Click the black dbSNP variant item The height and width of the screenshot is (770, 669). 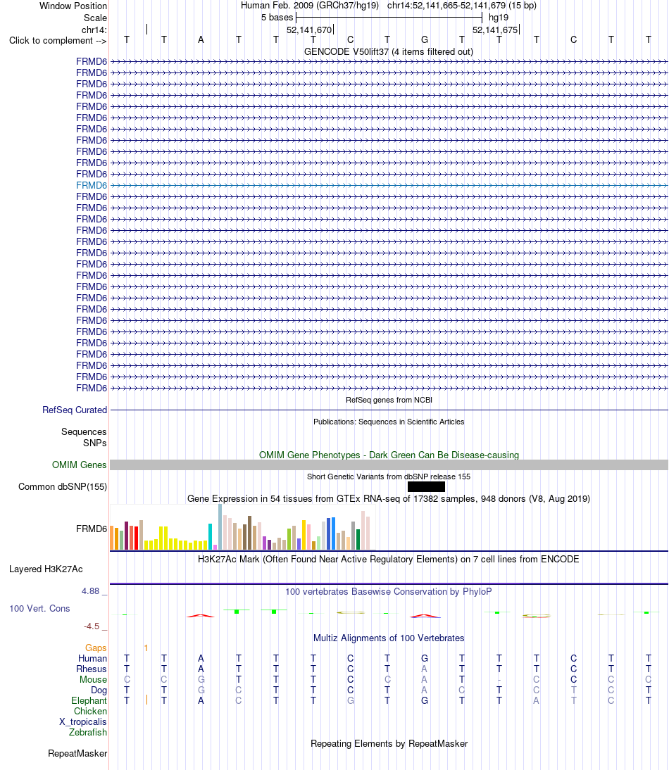(426, 486)
